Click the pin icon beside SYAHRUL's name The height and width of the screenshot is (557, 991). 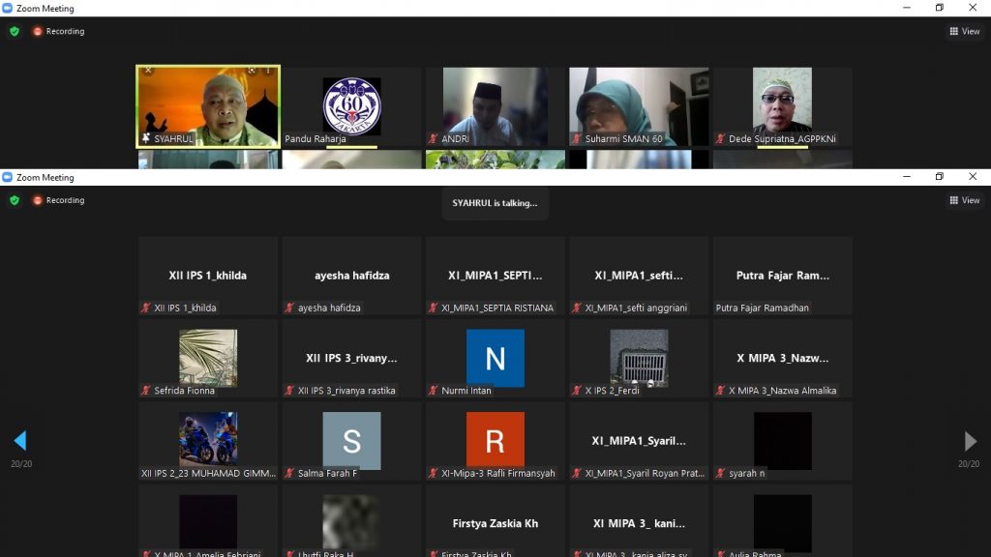click(146, 139)
